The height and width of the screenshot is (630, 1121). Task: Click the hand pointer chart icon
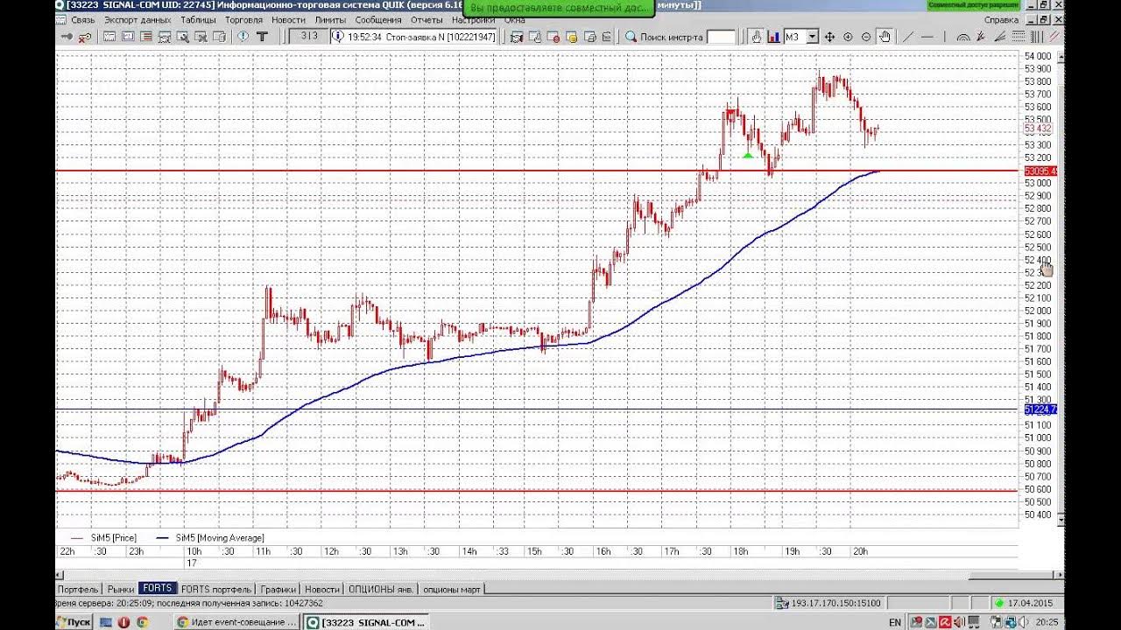[757, 37]
